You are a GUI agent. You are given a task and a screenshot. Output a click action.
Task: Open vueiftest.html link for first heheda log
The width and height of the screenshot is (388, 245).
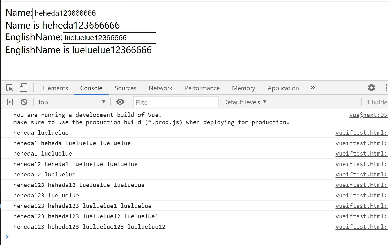pos(362,133)
